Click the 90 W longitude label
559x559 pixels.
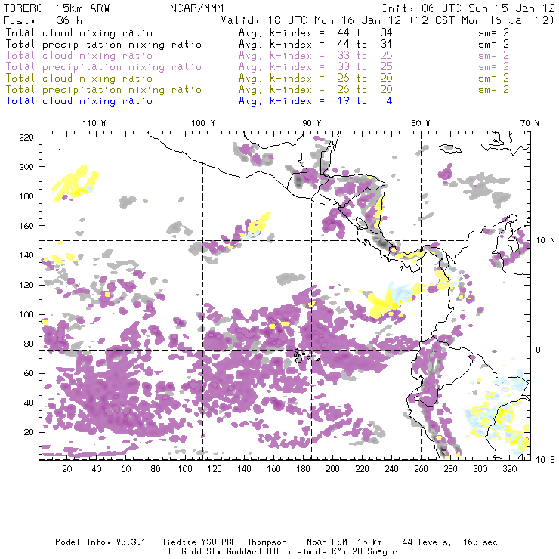tap(311, 122)
